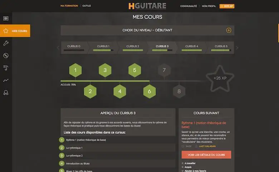Image resolution: width=279 pixels, height=172 pixels.
Task: Open the orange Rythme 1 course title link
Action: click(x=204, y=125)
